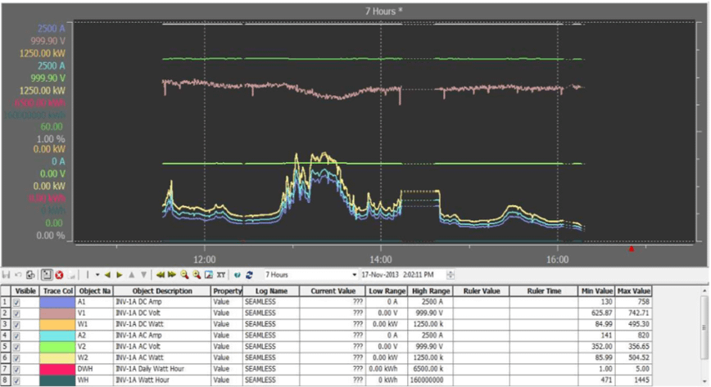Jump back with double left arrows

coord(161,275)
